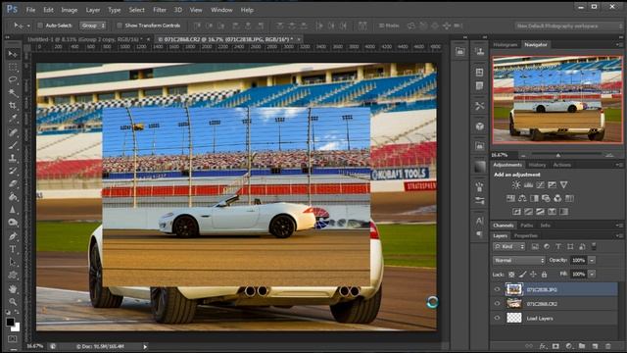Open the Filter menu

pos(160,10)
